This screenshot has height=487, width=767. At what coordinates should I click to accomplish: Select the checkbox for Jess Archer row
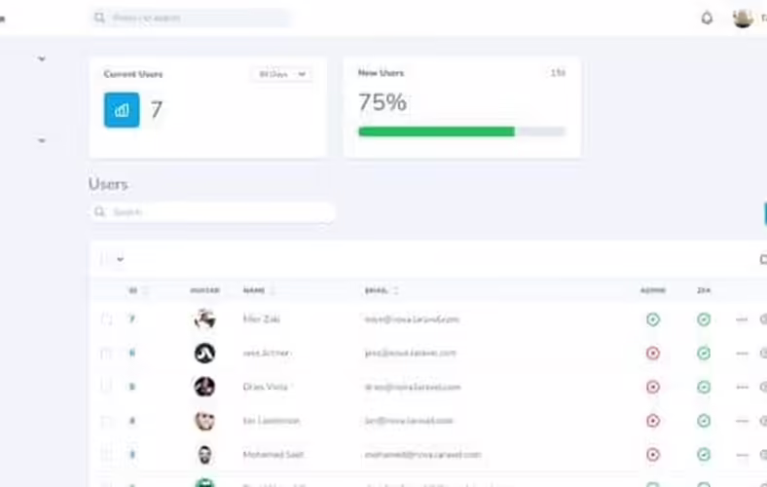106,354
